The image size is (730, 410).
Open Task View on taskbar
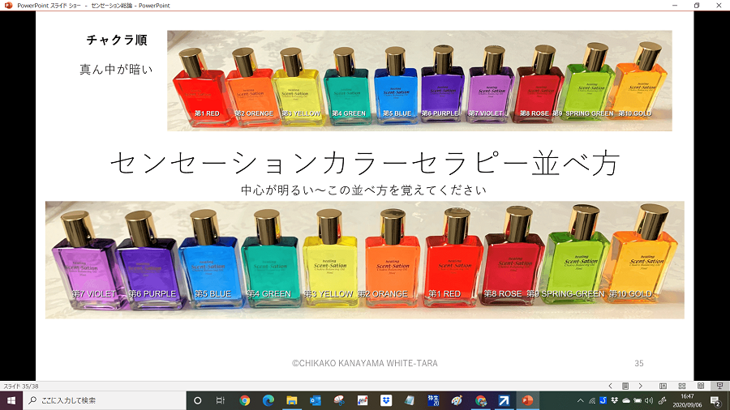[x=221, y=400]
